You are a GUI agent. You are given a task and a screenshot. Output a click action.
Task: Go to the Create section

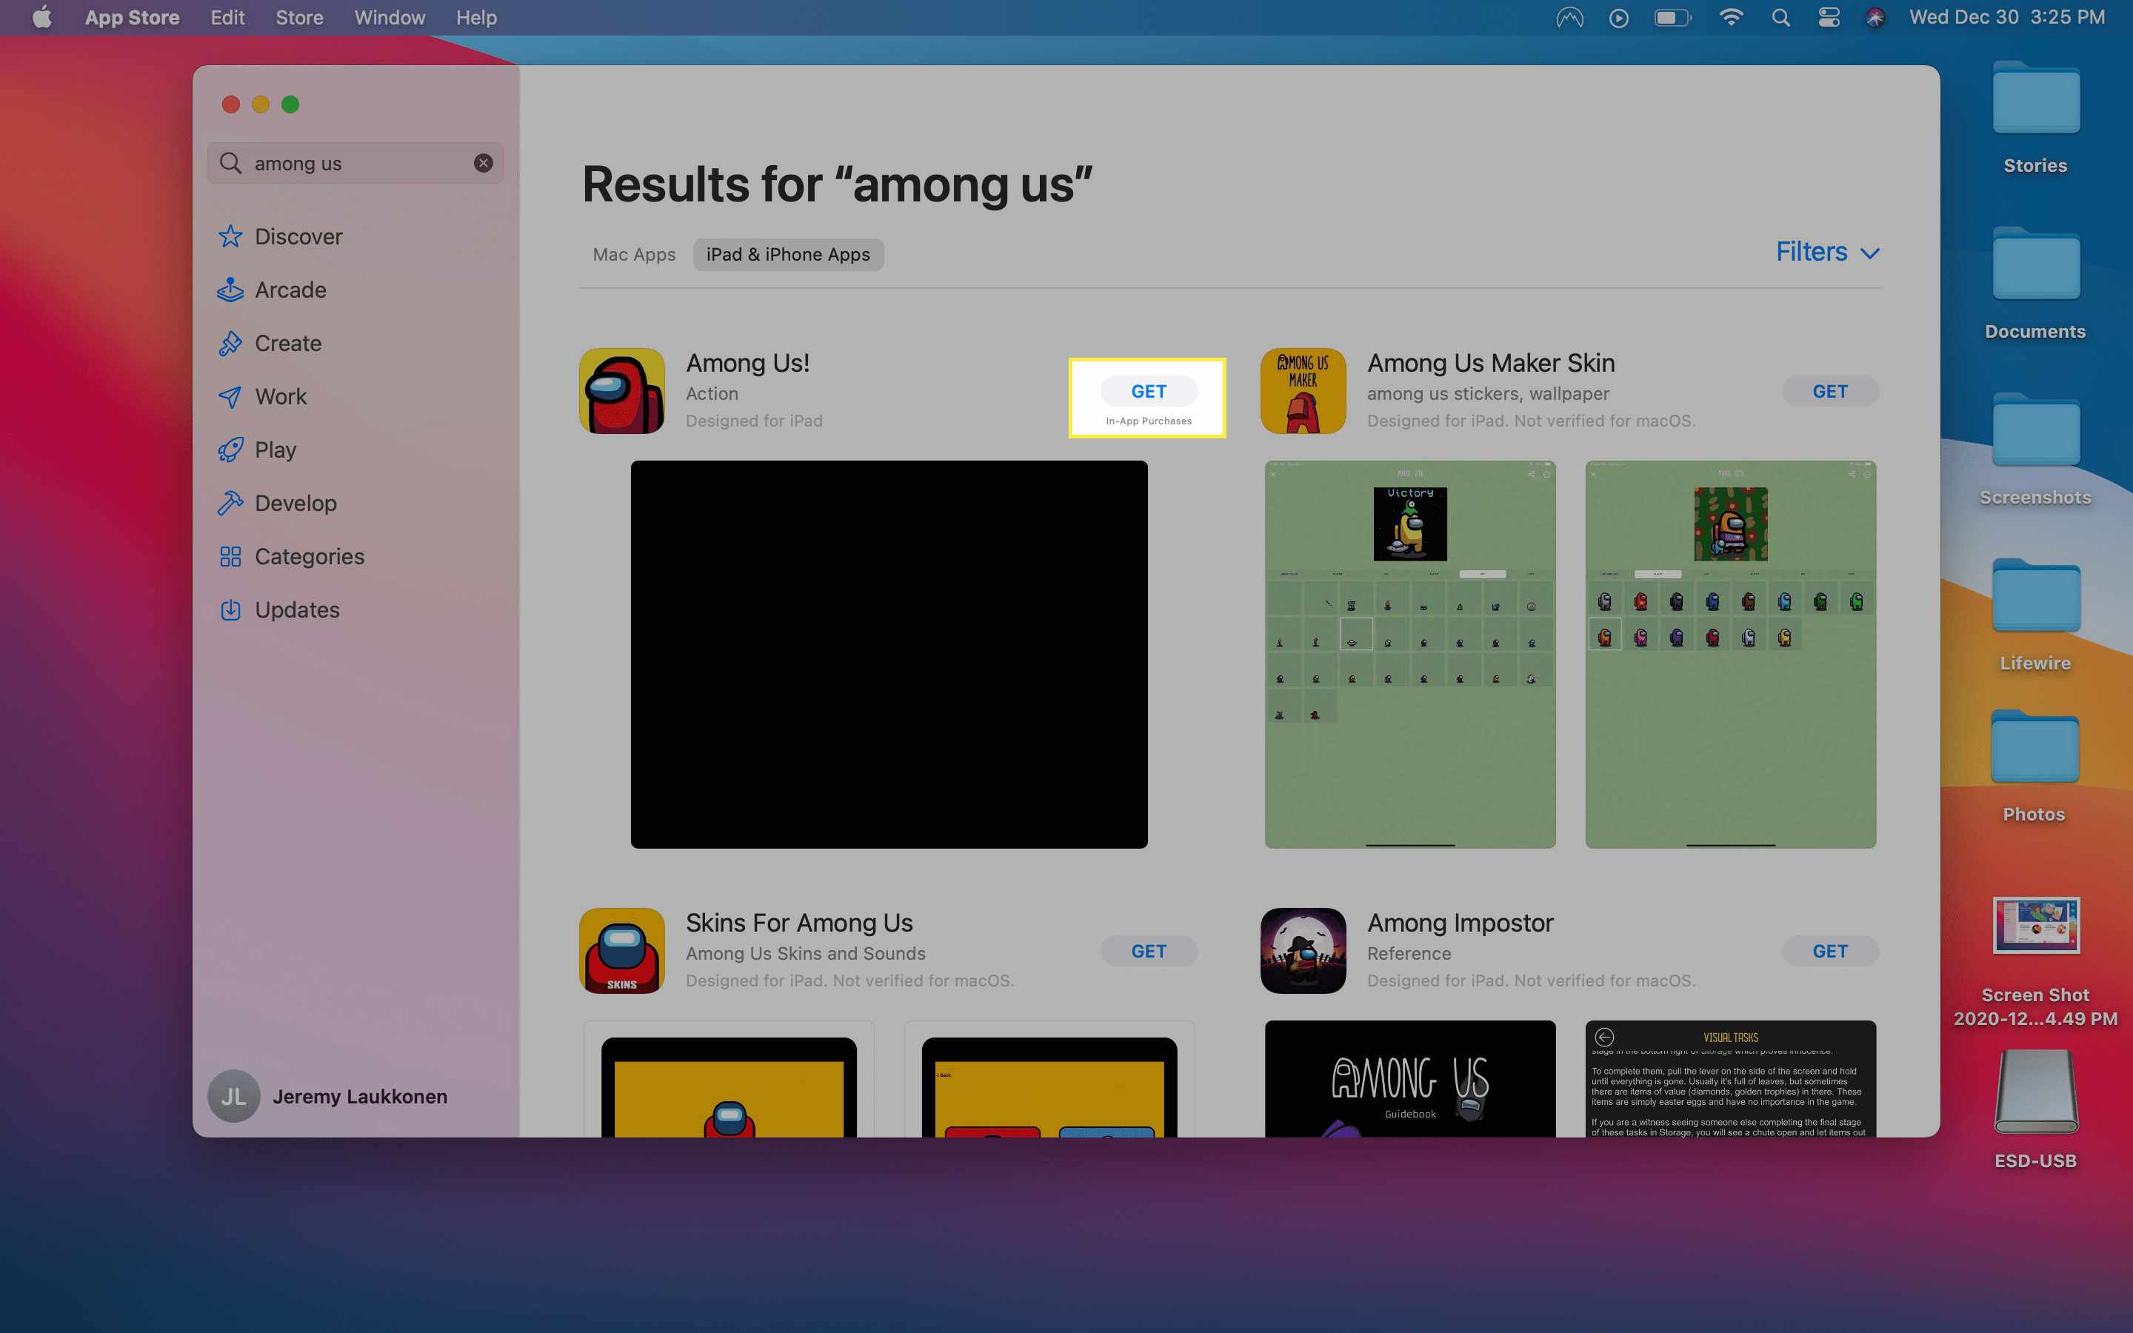pos(270,343)
